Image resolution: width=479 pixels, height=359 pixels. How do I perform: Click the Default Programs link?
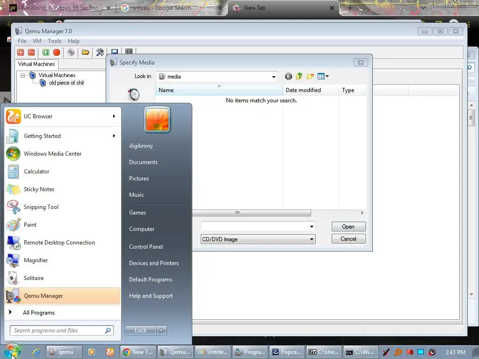tap(151, 280)
